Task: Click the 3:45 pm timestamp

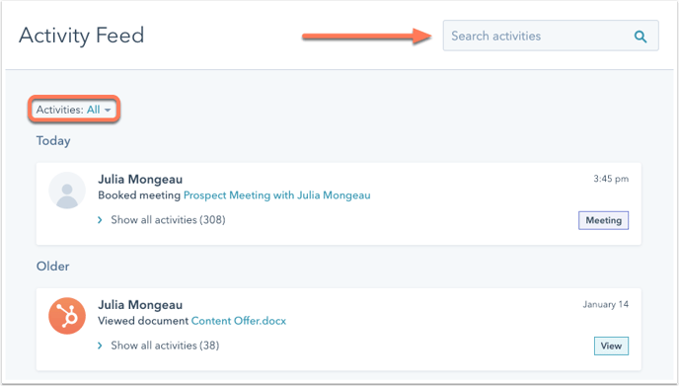Action: click(x=611, y=179)
